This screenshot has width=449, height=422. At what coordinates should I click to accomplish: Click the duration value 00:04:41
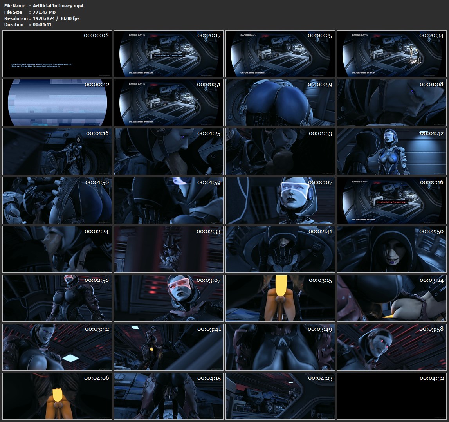point(42,25)
